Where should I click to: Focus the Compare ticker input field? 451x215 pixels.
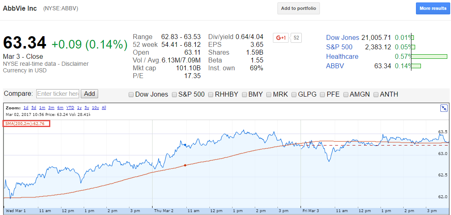(x=58, y=94)
